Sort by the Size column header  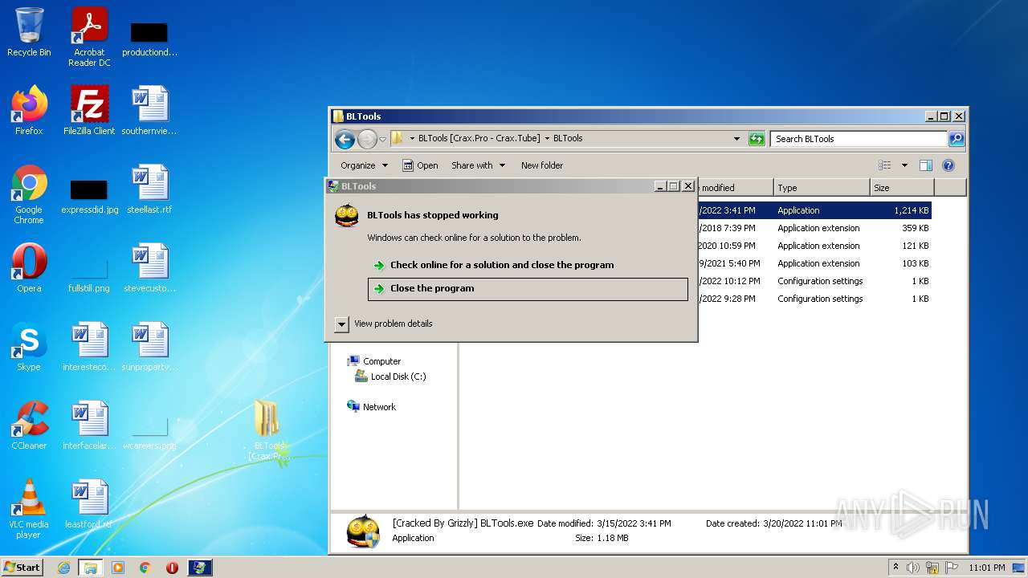[902, 188]
